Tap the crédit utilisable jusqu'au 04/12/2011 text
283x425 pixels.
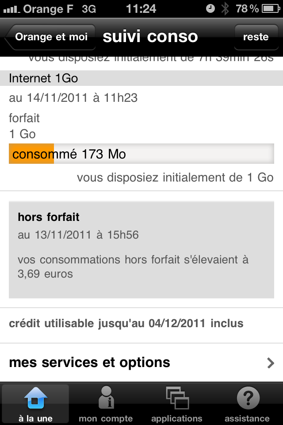(126, 323)
